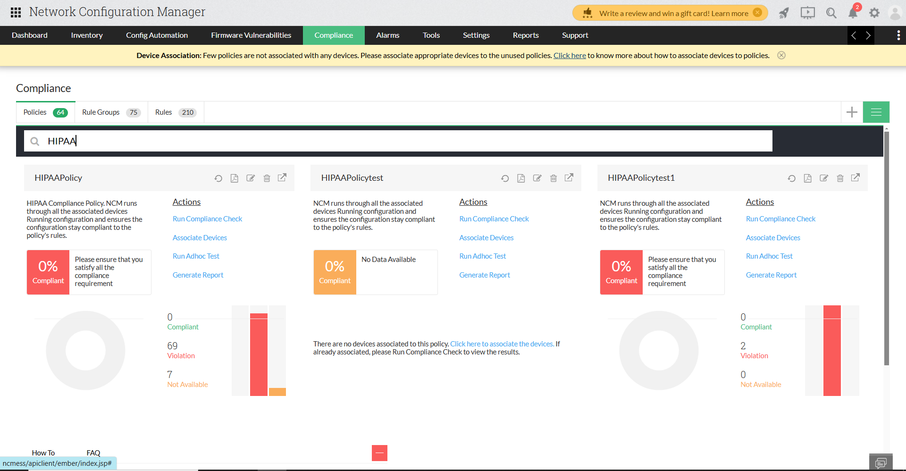Switch to list view with the green hamburger toggle
This screenshot has width=906, height=471.
pos(876,112)
